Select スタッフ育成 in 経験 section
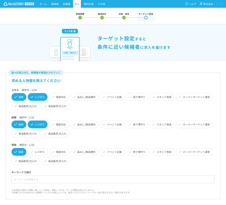The width and height of the screenshot is (226, 205). click(162, 125)
